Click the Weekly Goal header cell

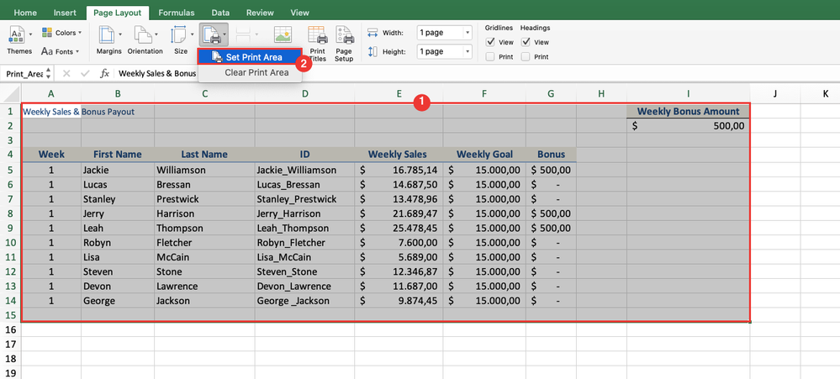484,155
